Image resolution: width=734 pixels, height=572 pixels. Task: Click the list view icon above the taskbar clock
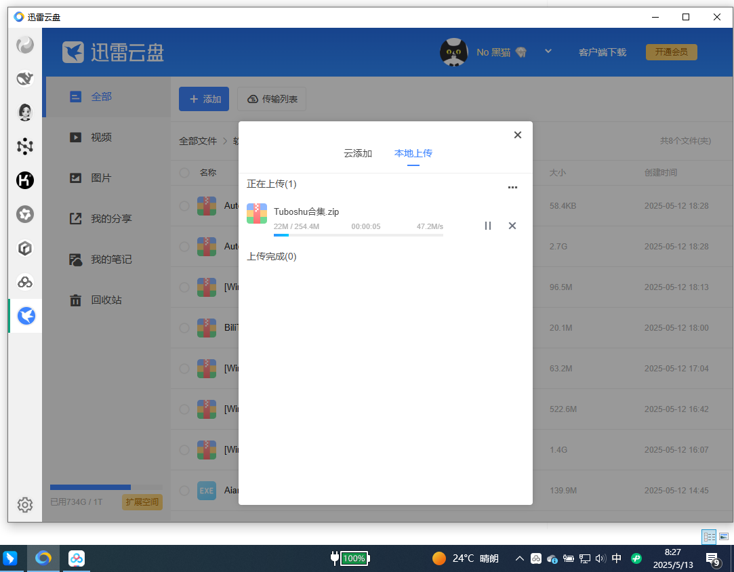(x=709, y=537)
